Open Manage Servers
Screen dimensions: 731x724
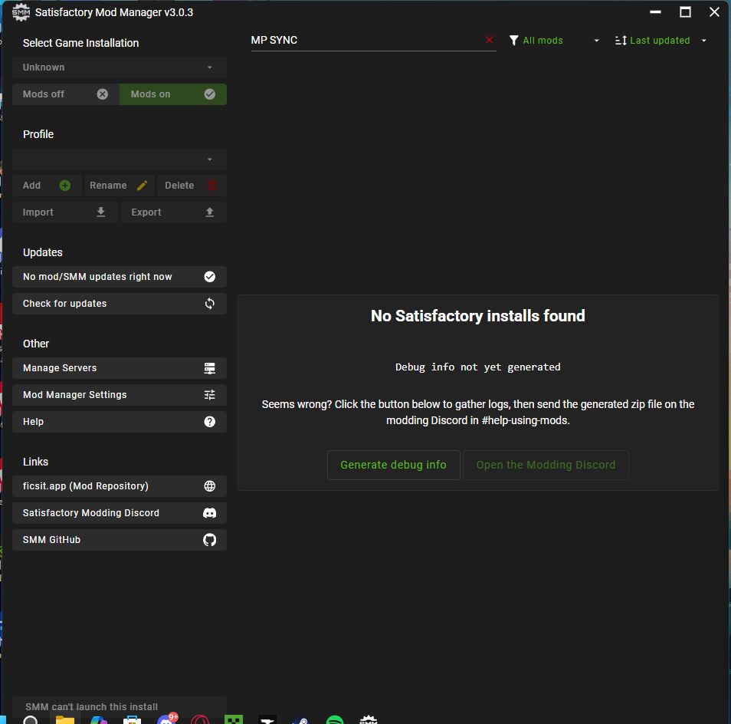pyautogui.click(x=120, y=369)
